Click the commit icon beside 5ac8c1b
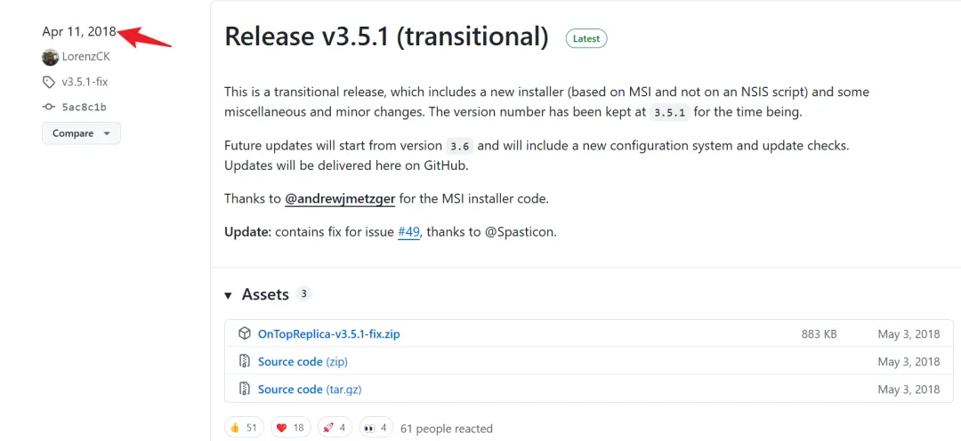The width and height of the screenshot is (961, 441). click(49, 107)
